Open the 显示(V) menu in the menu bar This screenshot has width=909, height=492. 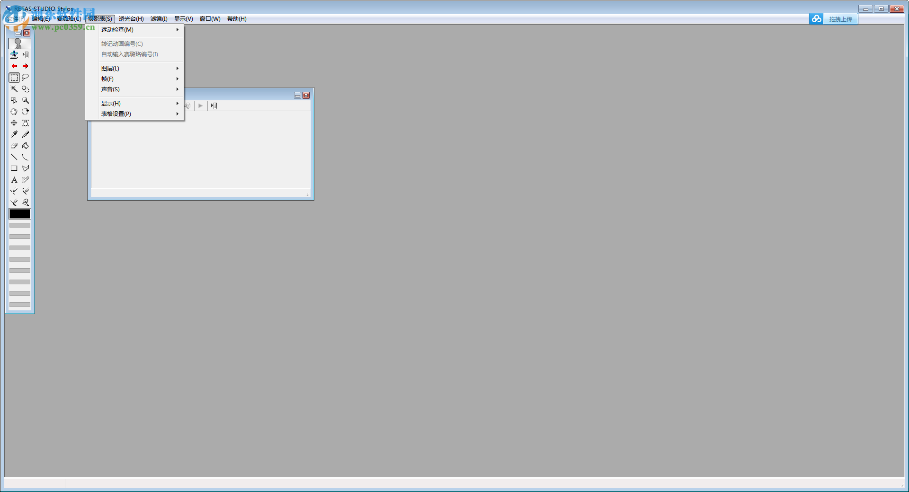[x=184, y=19]
